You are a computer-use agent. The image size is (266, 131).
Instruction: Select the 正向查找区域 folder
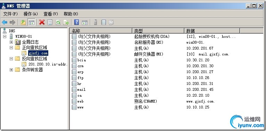click(35, 47)
